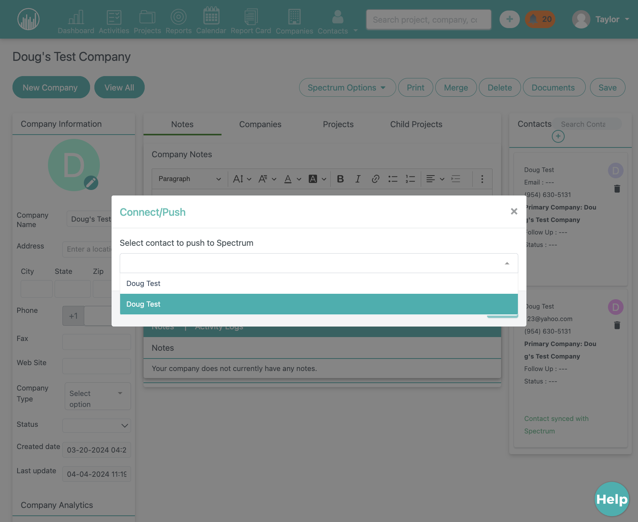Image resolution: width=638 pixels, height=522 pixels.
Task: Click the Fax input field
Action: pos(97,342)
